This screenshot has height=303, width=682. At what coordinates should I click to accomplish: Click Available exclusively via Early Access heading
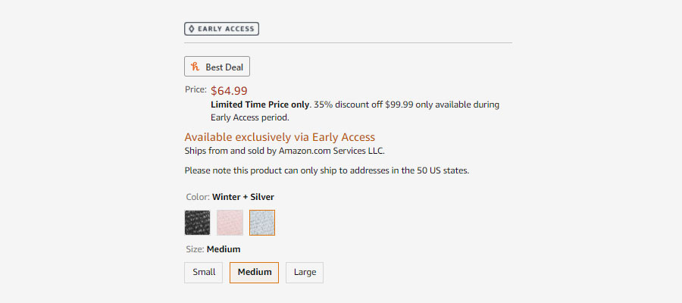[x=280, y=137]
